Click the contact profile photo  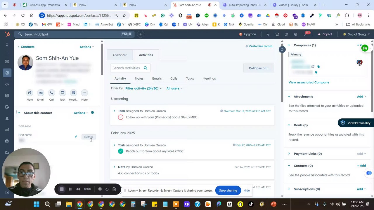coord(25,62)
